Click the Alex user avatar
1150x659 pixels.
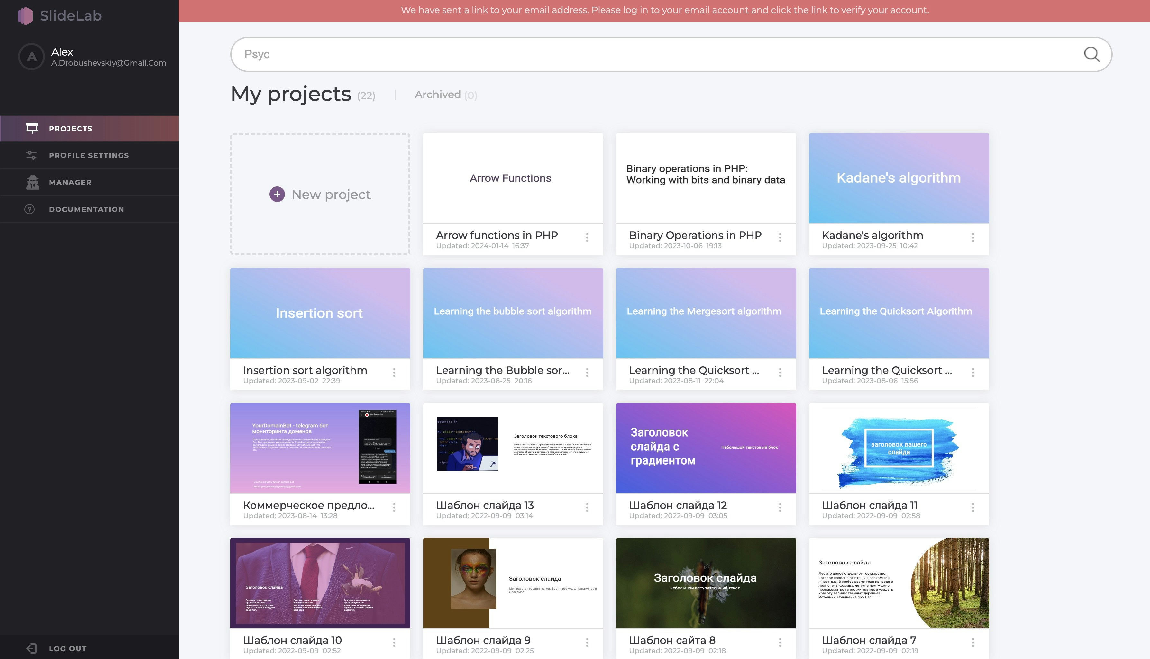[x=31, y=57]
